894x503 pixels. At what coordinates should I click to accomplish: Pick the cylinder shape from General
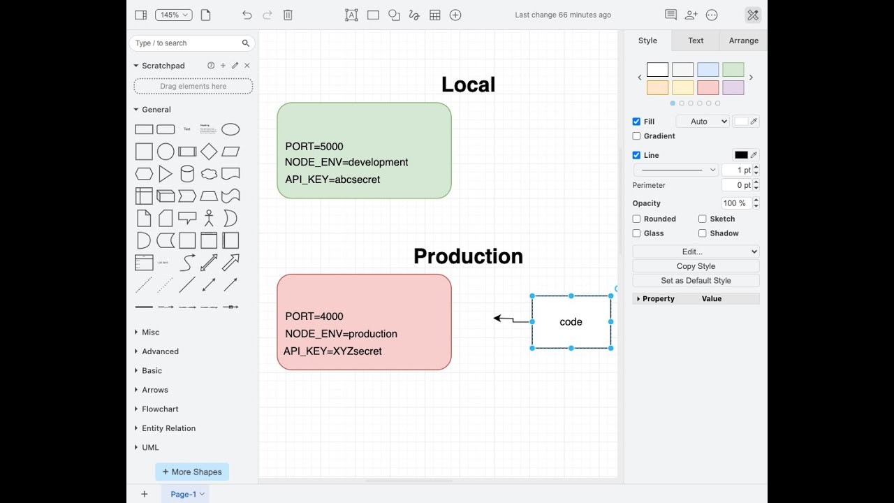[187, 173]
